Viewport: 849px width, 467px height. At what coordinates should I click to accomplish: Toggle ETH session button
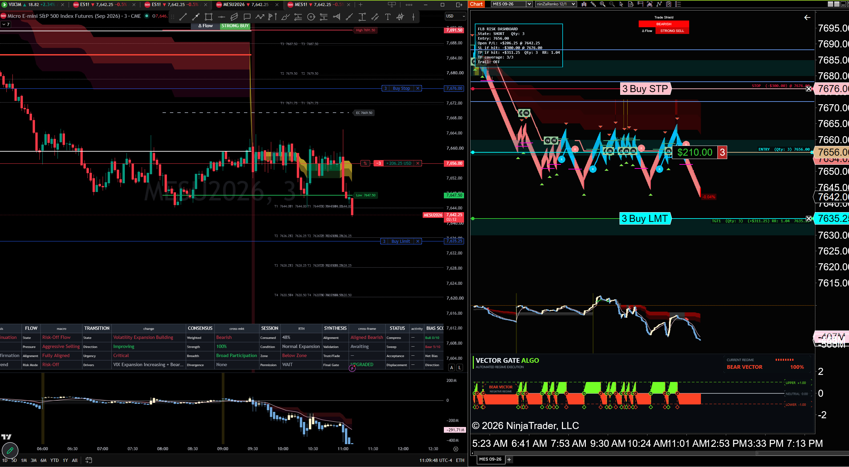tap(460, 460)
